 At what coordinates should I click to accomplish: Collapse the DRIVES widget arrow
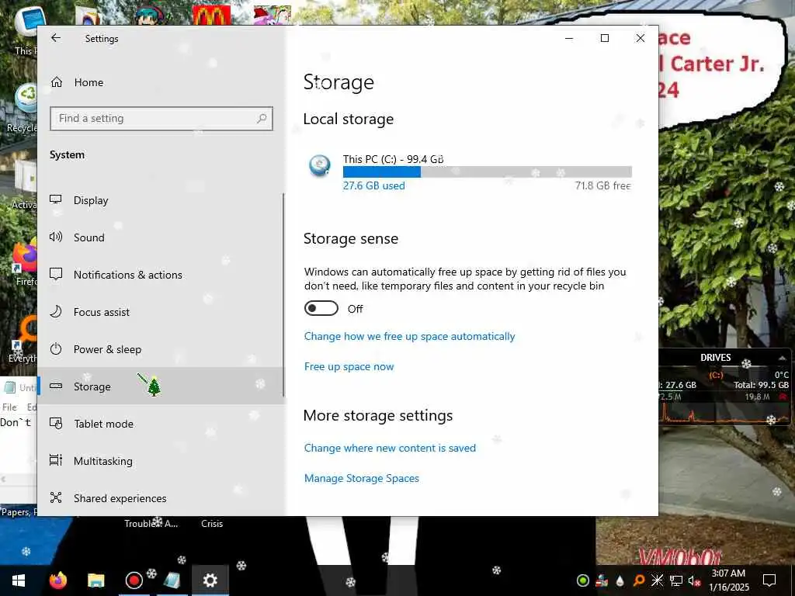pos(783,358)
